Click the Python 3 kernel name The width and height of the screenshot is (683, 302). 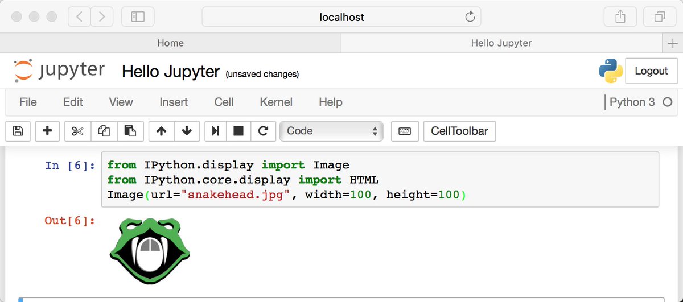tap(632, 102)
